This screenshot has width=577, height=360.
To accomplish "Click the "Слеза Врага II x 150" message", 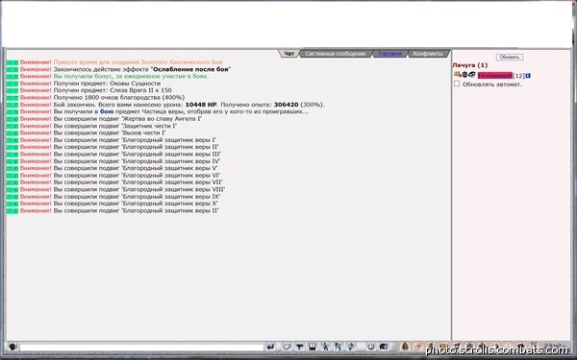I will pos(113,90).
